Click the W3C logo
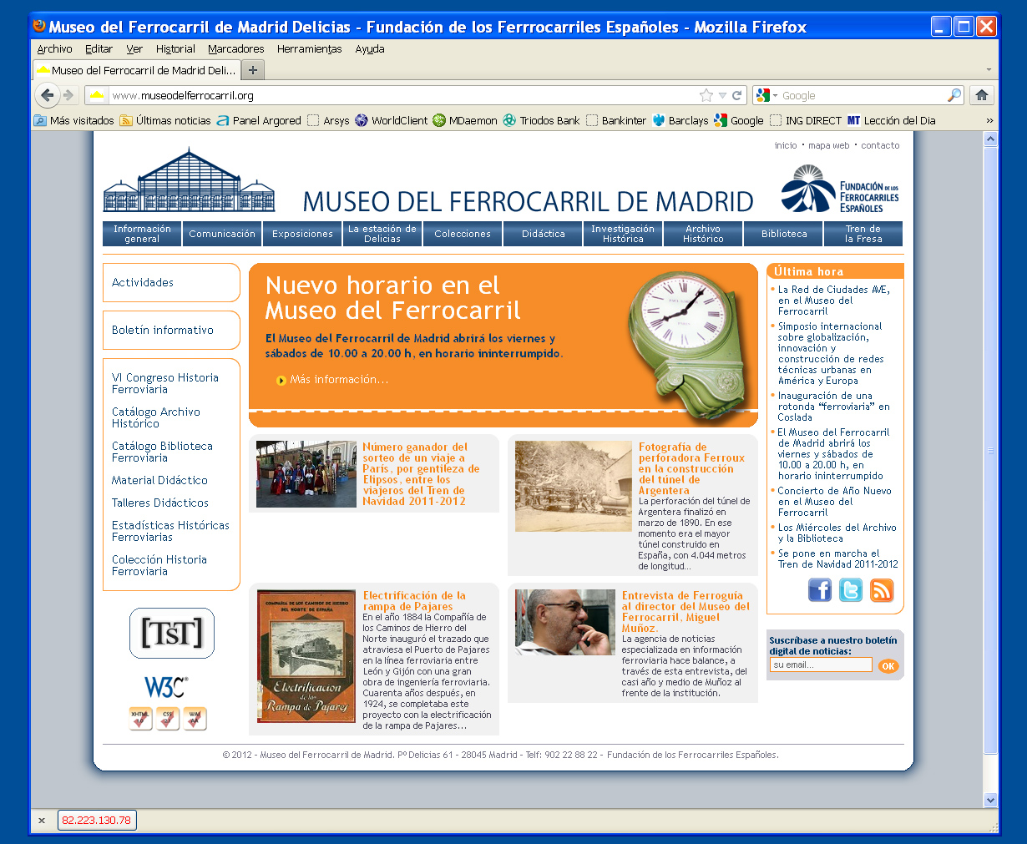1027x844 pixels. coord(165,687)
